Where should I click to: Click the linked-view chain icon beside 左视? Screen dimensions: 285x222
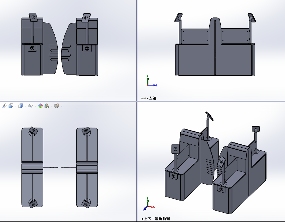click(x=144, y=98)
